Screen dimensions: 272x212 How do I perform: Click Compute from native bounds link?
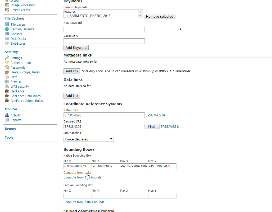click(x=84, y=202)
